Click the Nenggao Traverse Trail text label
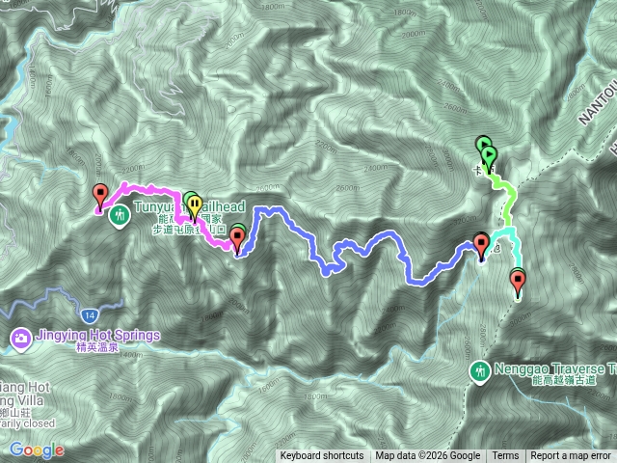This screenshot has height=463, width=617. [x=555, y=368]
